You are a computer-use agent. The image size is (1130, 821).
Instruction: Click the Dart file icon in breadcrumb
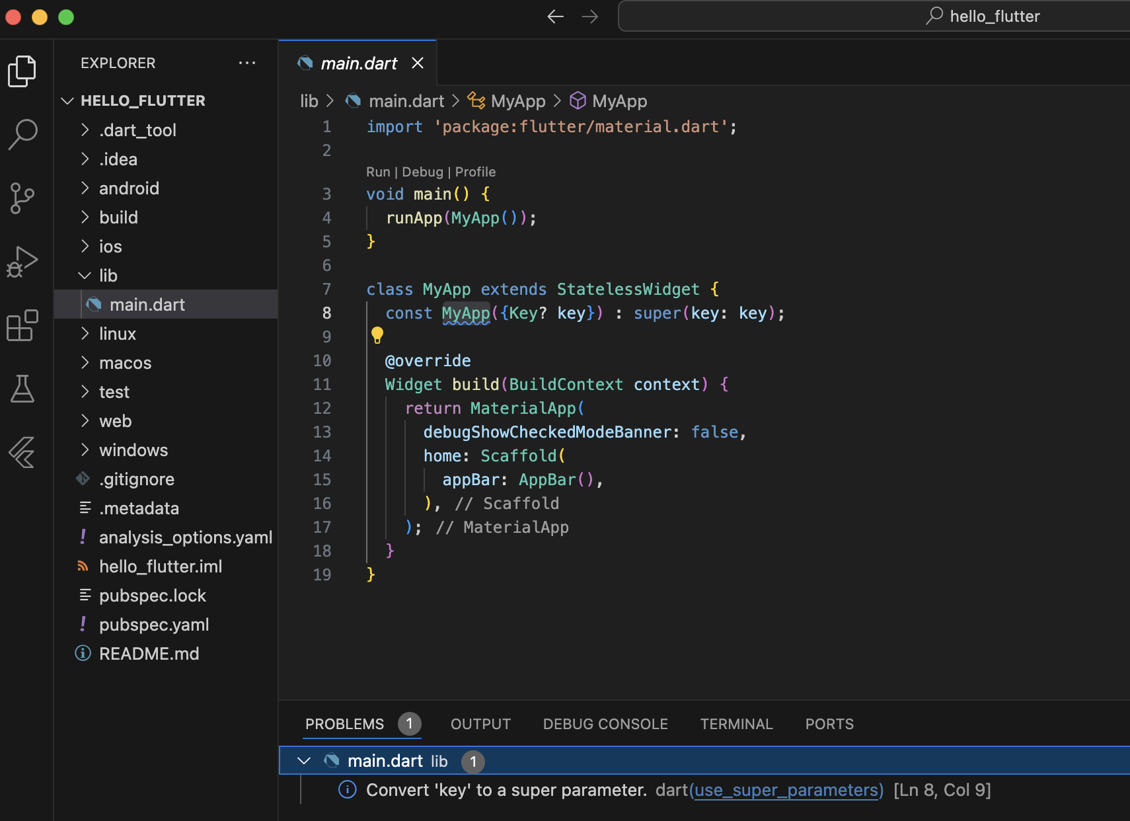pyautogui.click(x=354, y=100)
